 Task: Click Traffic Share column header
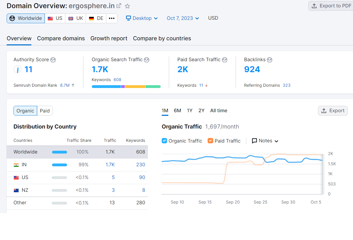coord(79,141)
